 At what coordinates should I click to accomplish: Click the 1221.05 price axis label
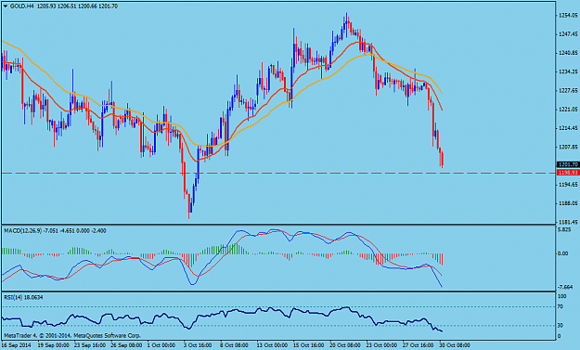[x=569, y=110]
